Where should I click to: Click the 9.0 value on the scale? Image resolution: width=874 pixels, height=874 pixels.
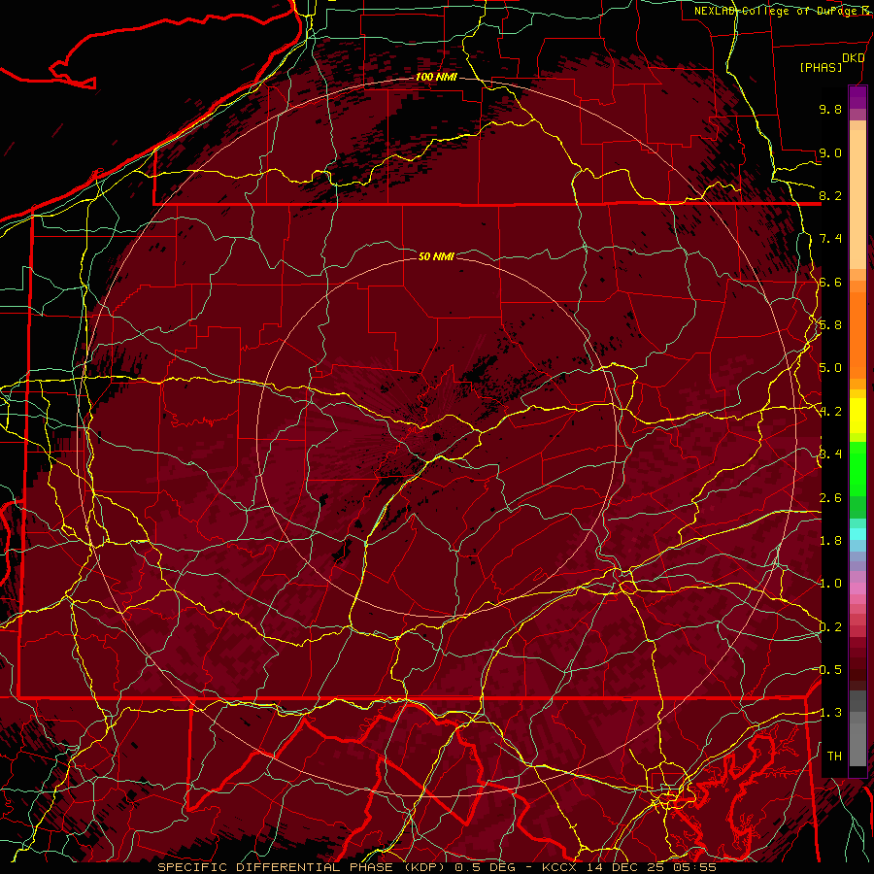pyautogui.click(x=830, y=152)
